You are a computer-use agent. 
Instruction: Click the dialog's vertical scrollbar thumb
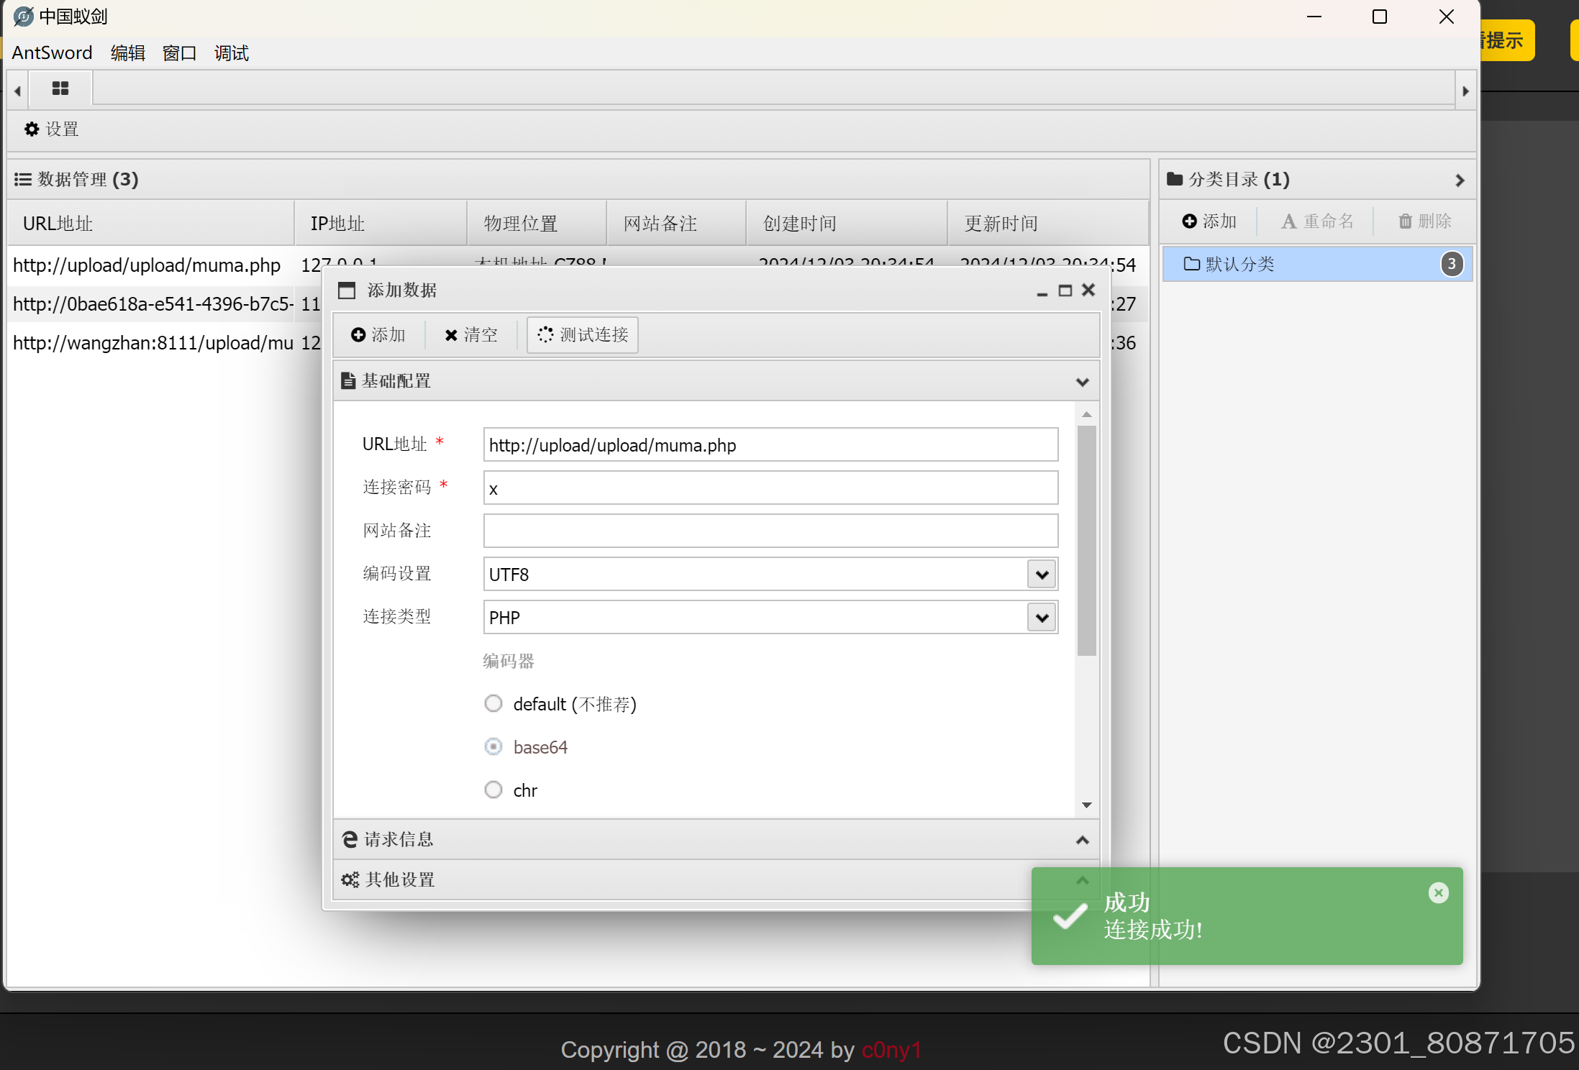click(x=1086, y=540)
